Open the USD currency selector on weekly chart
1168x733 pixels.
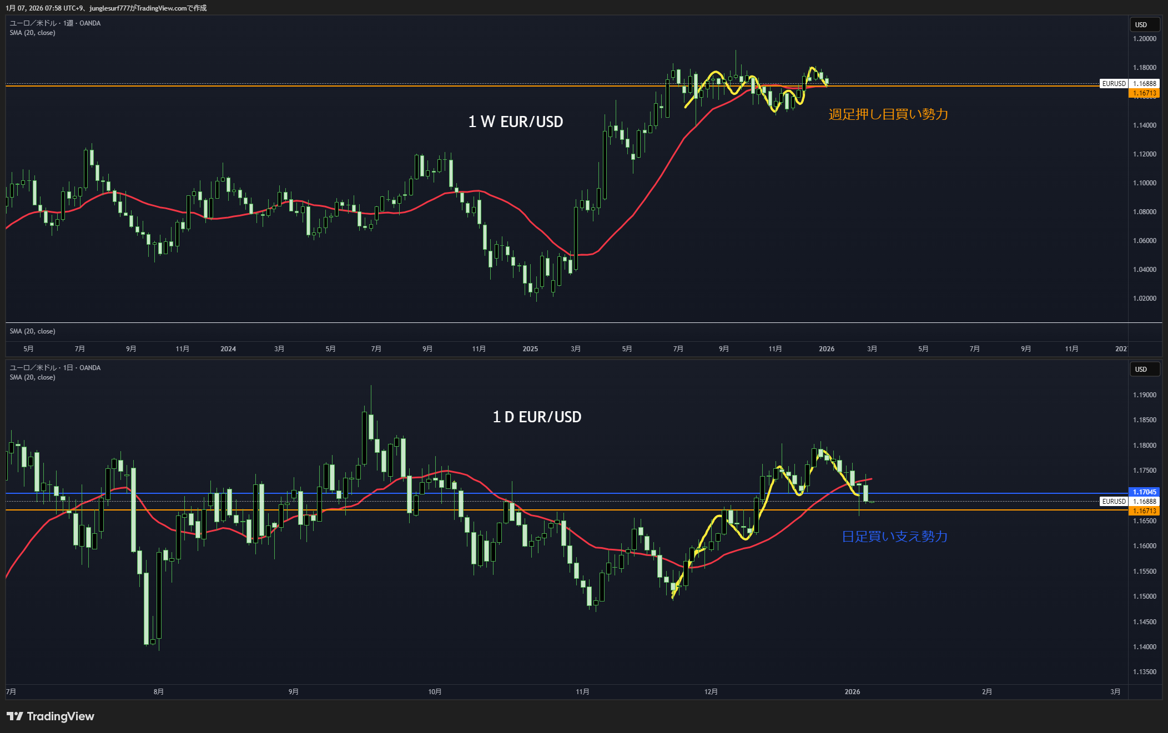[x=1145, y=25]
